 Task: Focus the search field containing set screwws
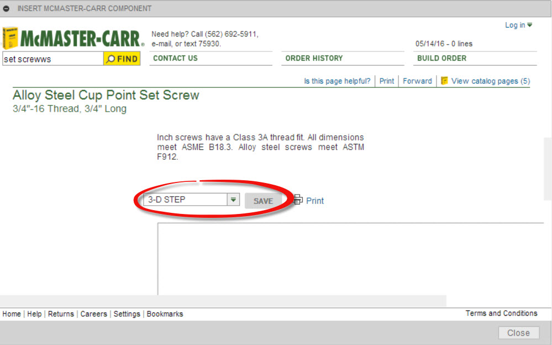point(53,59)
